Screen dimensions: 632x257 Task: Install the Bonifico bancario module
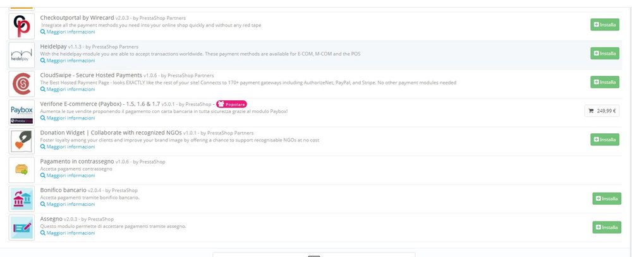(x=607, y=198)
